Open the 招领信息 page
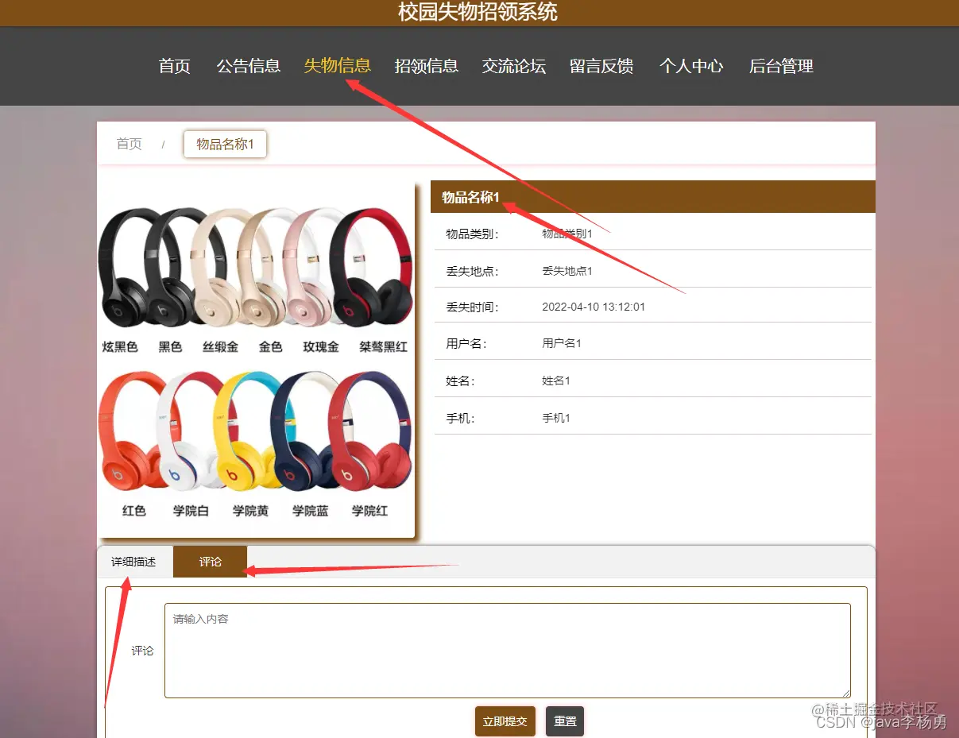Viewport: 959px width, 738px height. [427, 66]
